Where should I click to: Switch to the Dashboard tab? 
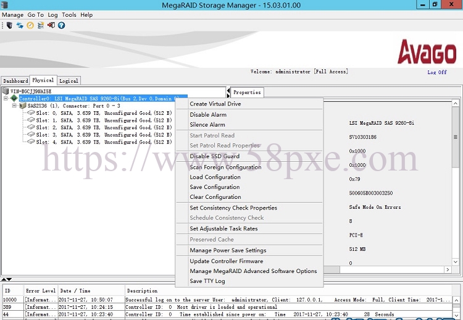15,81
